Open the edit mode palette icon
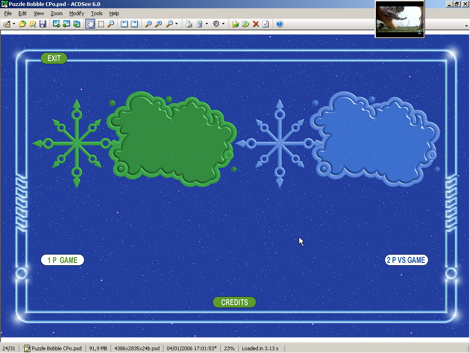 [6, 24]
